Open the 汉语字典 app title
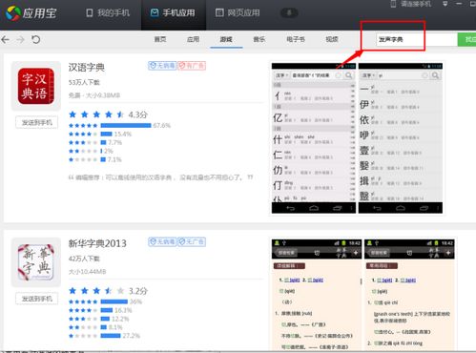This screenshot has height=353, width=476. pyautogui.click(x=87, y=68)
